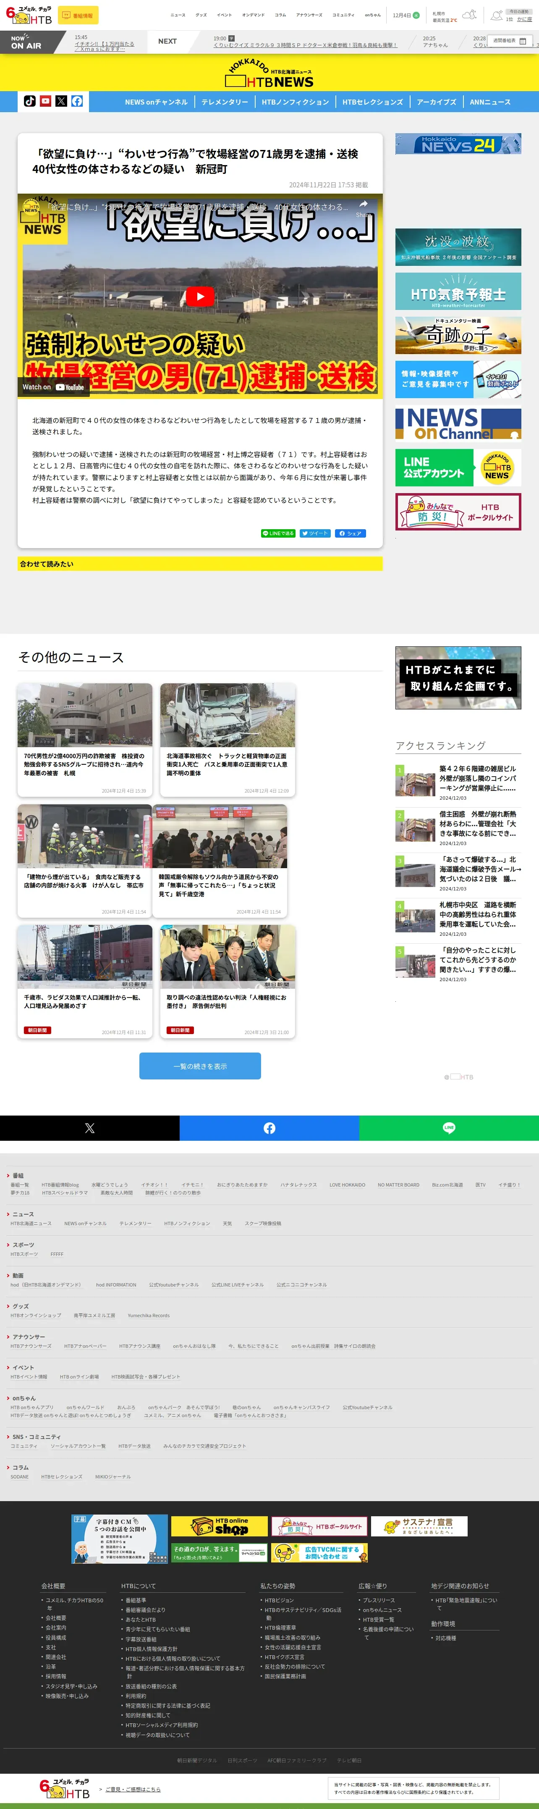Viewport: 539px width, 1809px height.
Task: Click the HTB logo in the top header
Action: pyautogui.click(x=29, y=15)
